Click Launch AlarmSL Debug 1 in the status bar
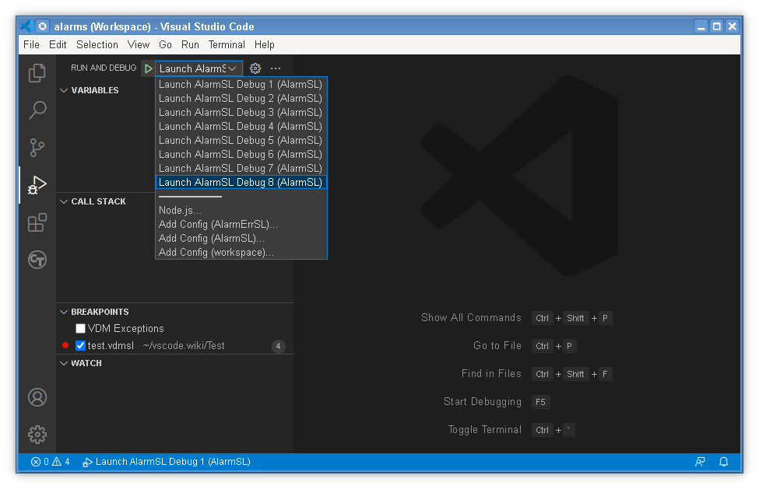Screen dimensions: 759x489 (171, 461)
